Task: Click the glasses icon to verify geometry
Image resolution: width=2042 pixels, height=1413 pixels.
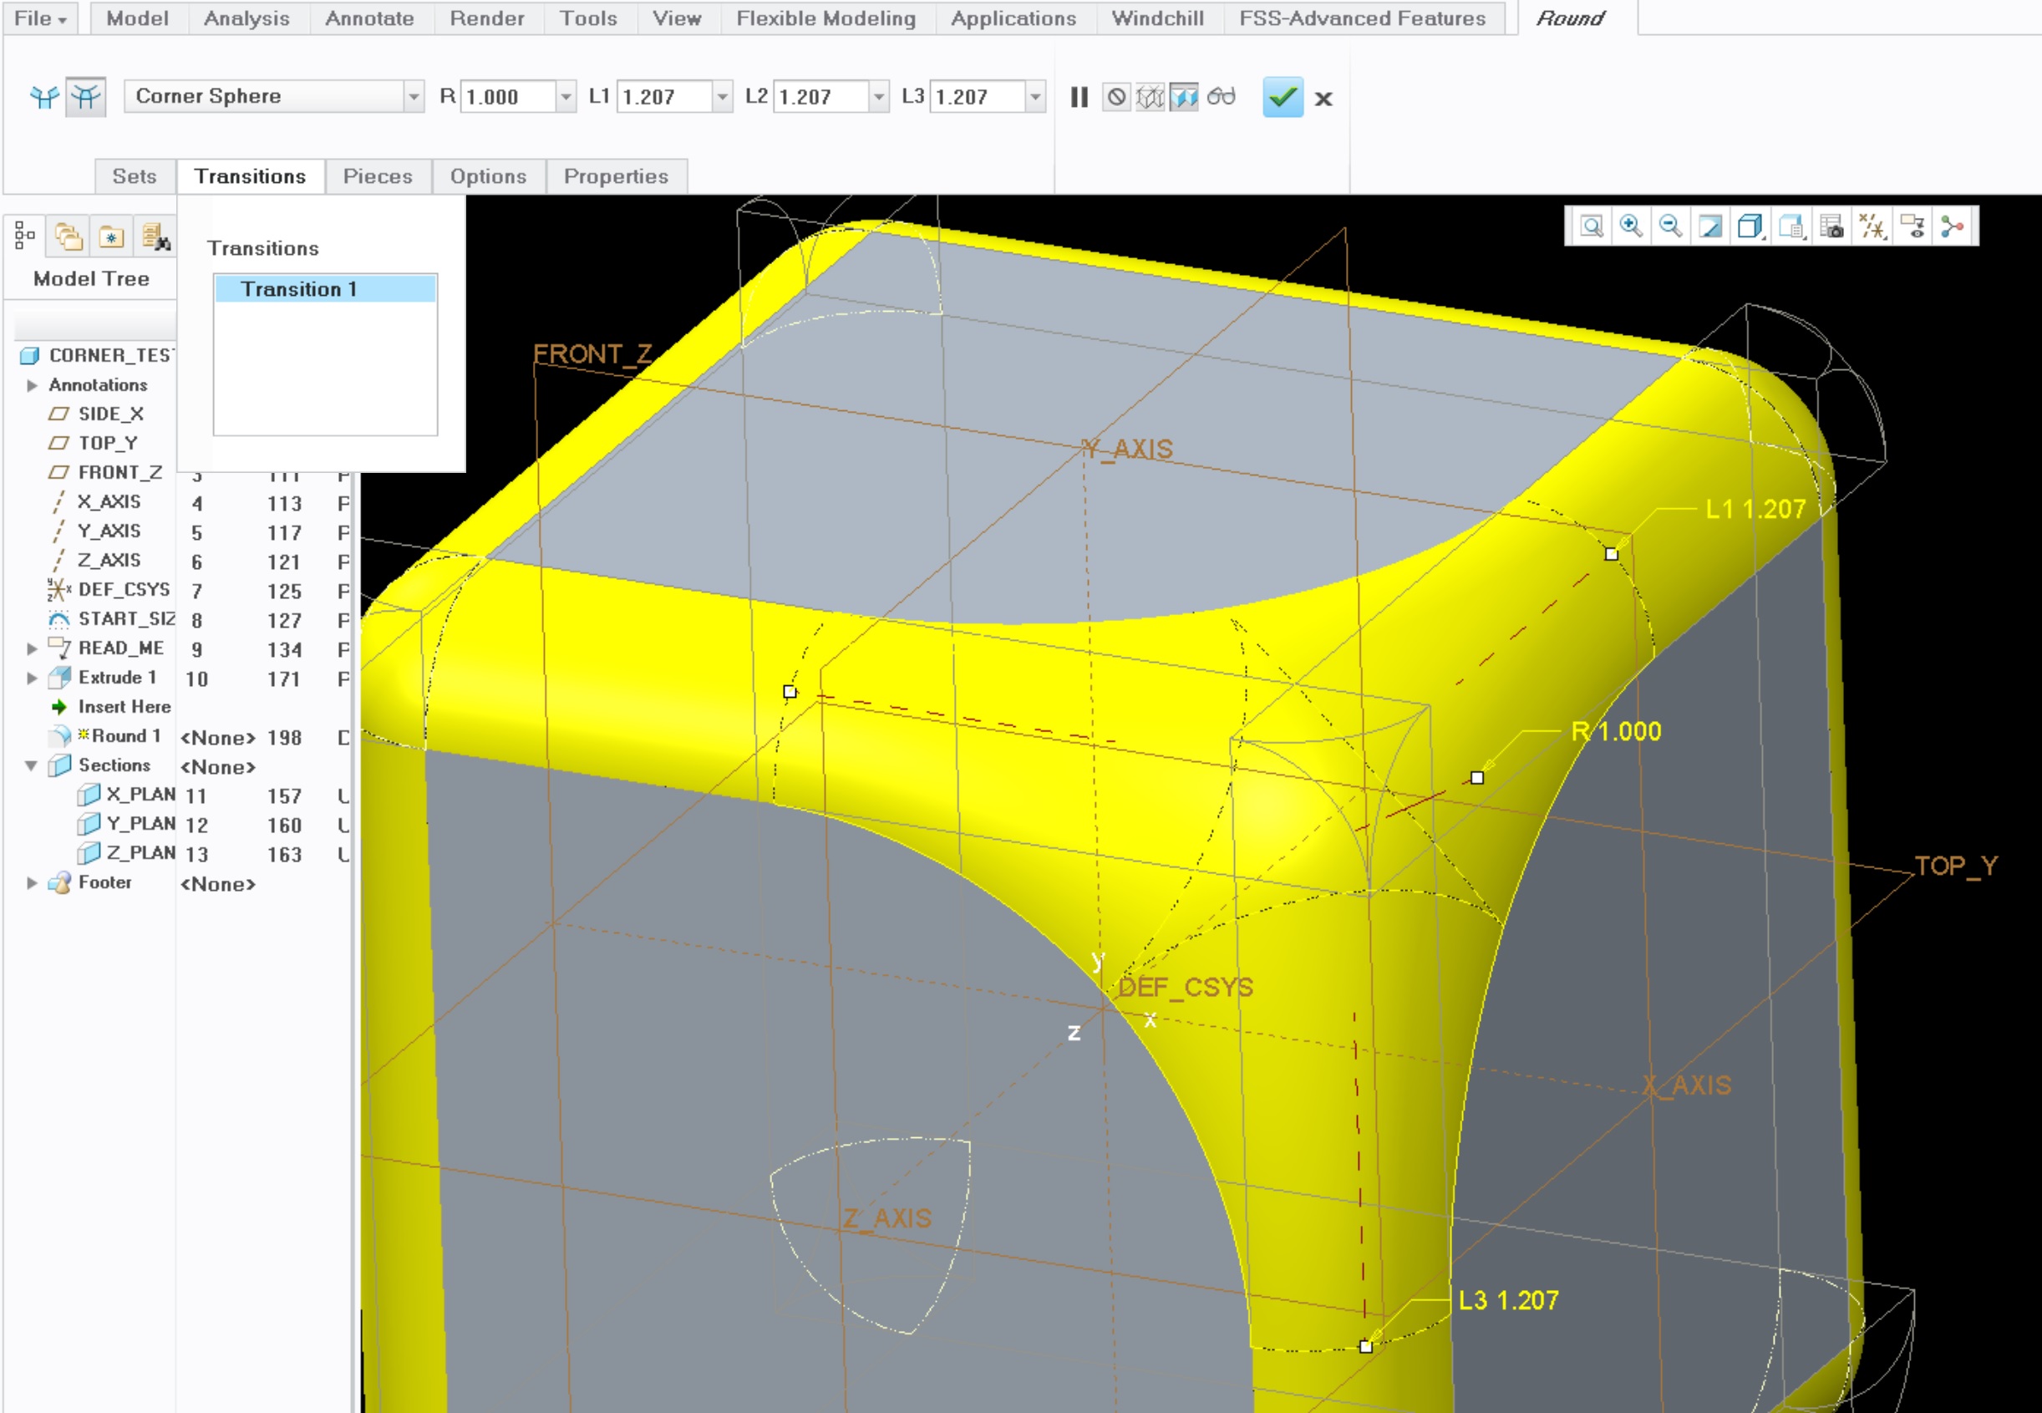Action: pyautogui.click(x=1222, y=99)
